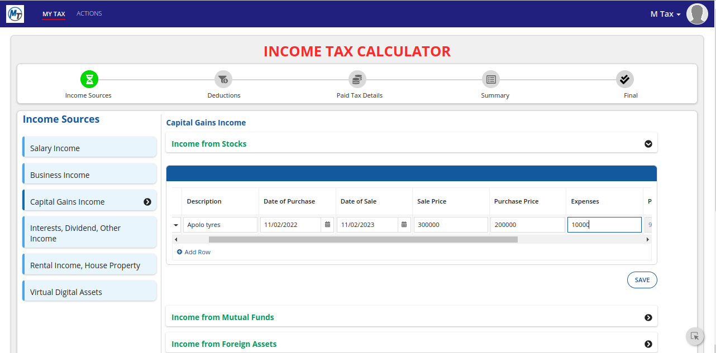
Task: Click the table's horizontal scrollbar thumb
Action: pyautogui.click(x=363, y=239)
